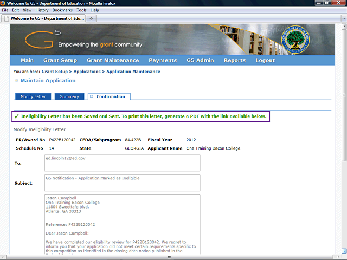The width and height of the screenshot is (347, 260).
Task: Go to Main in navigation bar
Action: [x=27, y=60]
